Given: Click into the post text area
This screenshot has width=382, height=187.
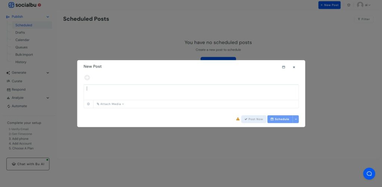Looking at the screenshot, I should click(x=191, y=92).
